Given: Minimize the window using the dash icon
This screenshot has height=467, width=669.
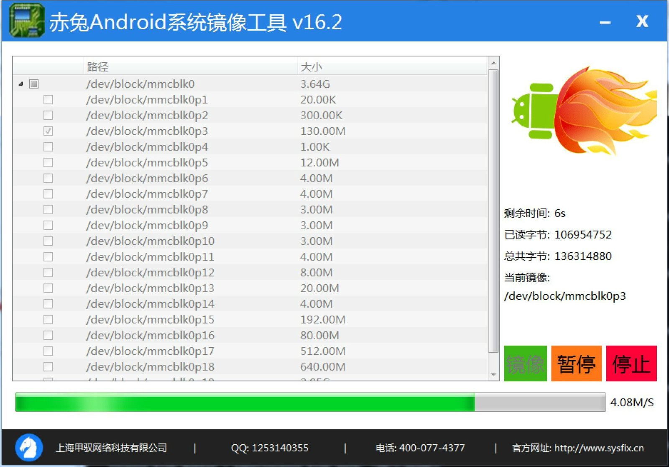Looking at the screenshot, I should 605,22.
